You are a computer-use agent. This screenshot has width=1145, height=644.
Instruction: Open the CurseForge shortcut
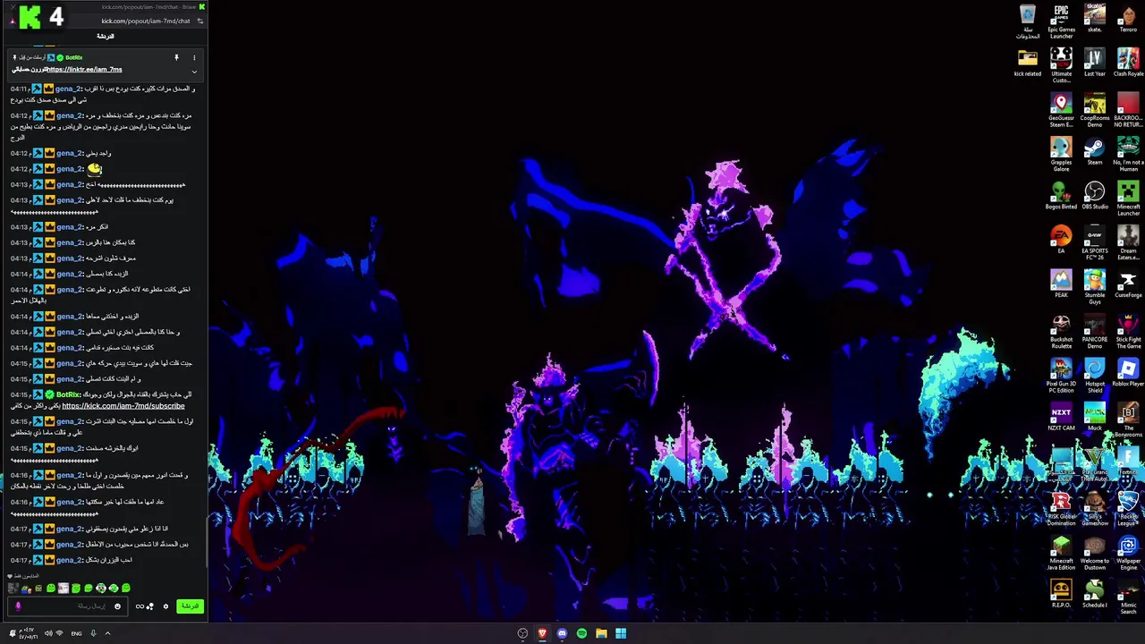pyautogui.click(x=1128, y=283)
